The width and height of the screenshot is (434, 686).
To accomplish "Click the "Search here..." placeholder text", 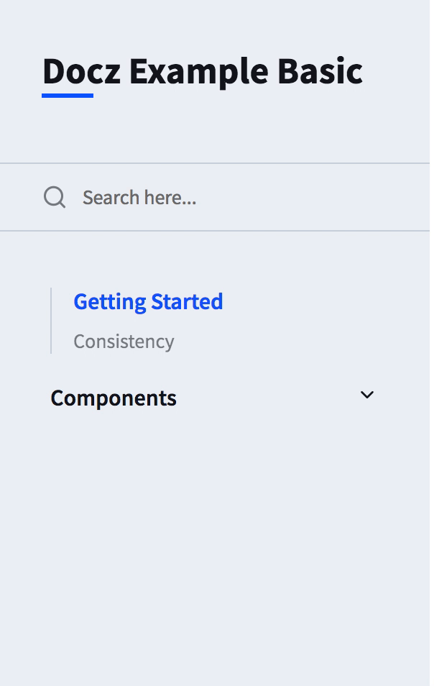I will tap(139, 198).
